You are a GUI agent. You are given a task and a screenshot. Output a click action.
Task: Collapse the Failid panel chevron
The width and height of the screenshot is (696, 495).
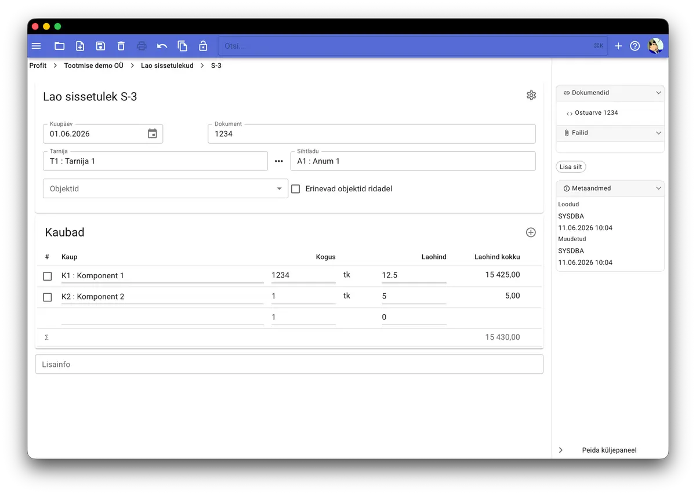pos(658,133)
